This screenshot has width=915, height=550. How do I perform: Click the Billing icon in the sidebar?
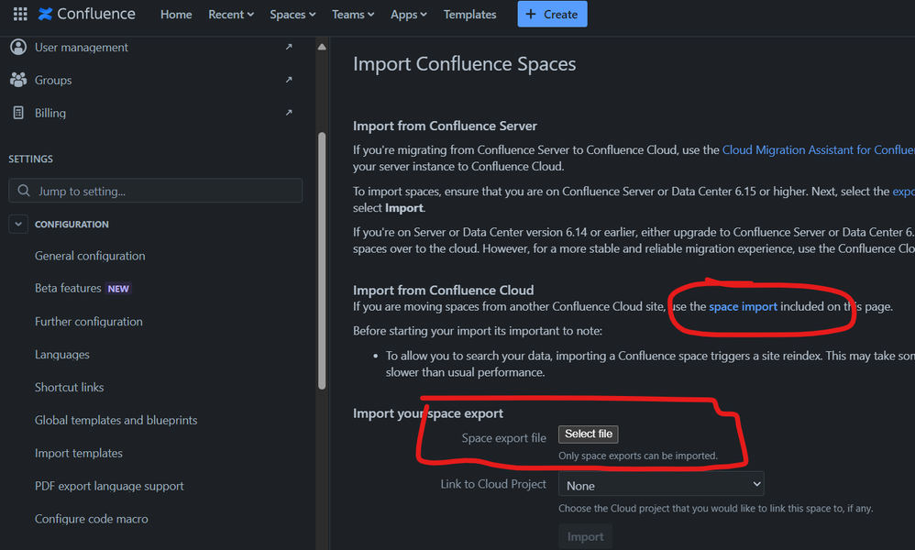(18, 113)
